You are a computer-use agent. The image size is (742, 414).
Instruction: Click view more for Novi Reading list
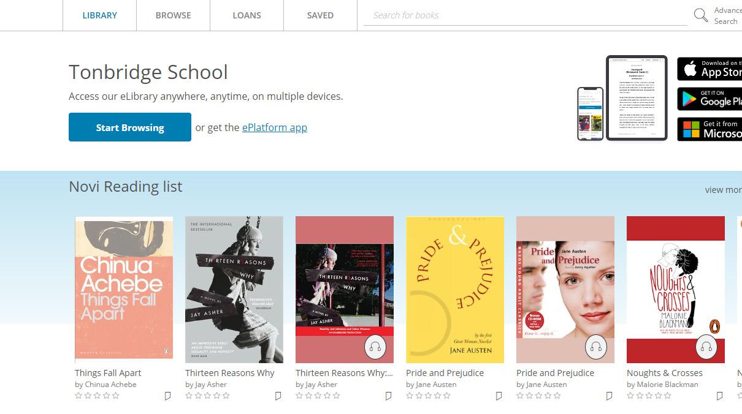point(724,190)
